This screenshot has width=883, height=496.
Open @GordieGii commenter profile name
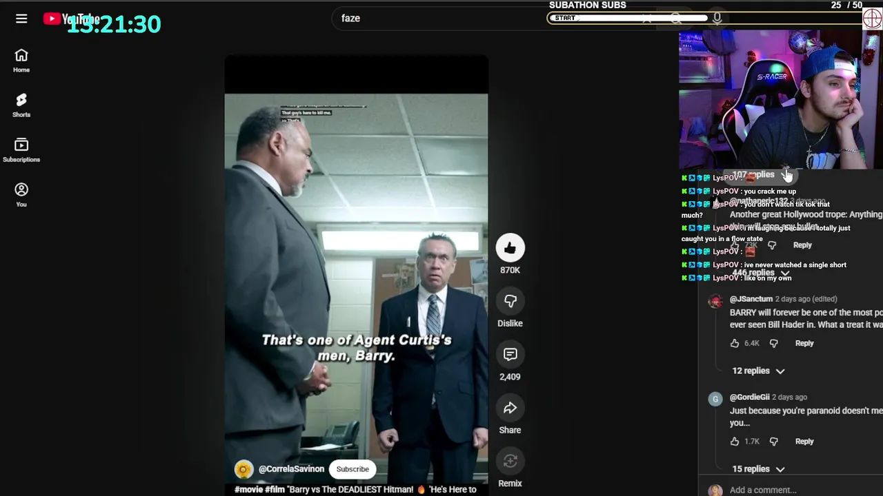(749, 397)
